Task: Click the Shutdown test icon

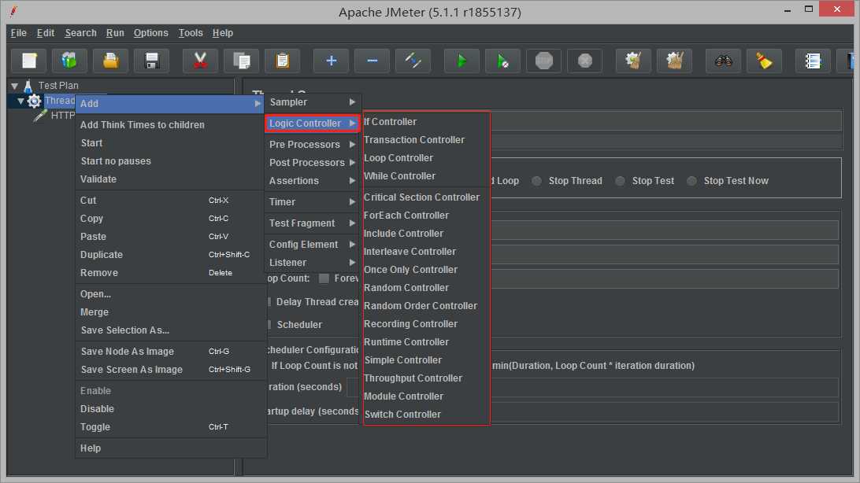Action: tap(584, 61)
